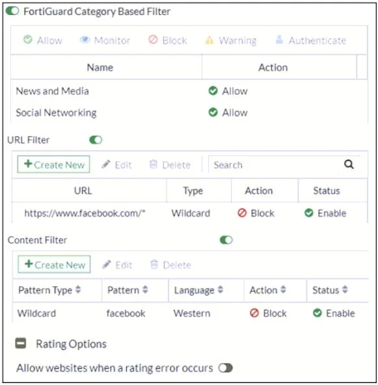Click Edit in URL Filter toolbar
Screen dimensions: 378x385
click(117, 165)
